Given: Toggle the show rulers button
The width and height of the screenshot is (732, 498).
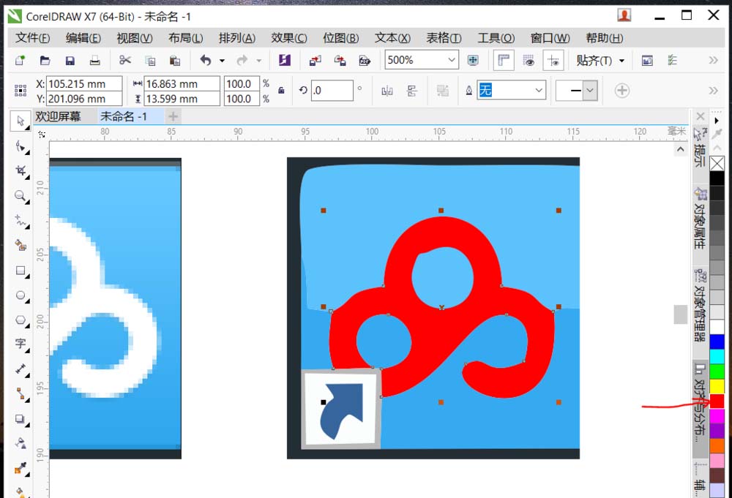Looking at the screenshot, I should (x=503, y=61).
